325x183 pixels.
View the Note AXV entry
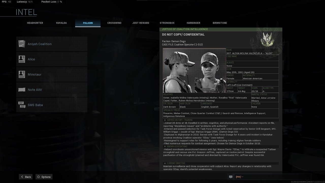click(52, 90)
